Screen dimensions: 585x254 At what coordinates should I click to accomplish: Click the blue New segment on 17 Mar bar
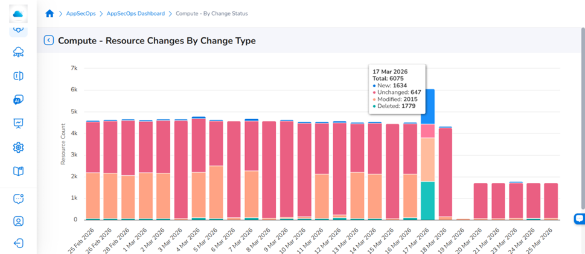[427, 107]
